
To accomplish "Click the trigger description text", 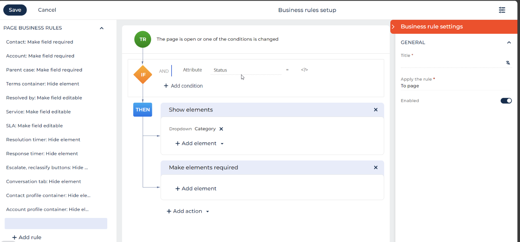I will (217, 39).
